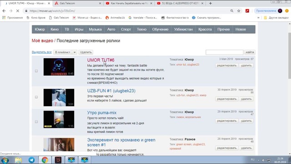Screen dimensions: 291x164
Task: Open the Фантастика в tas-ix bookmark
Action: click(x=175, y=18)
